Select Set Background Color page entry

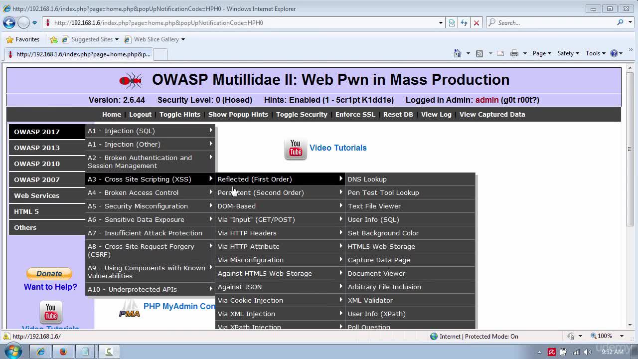pos(410,233)
